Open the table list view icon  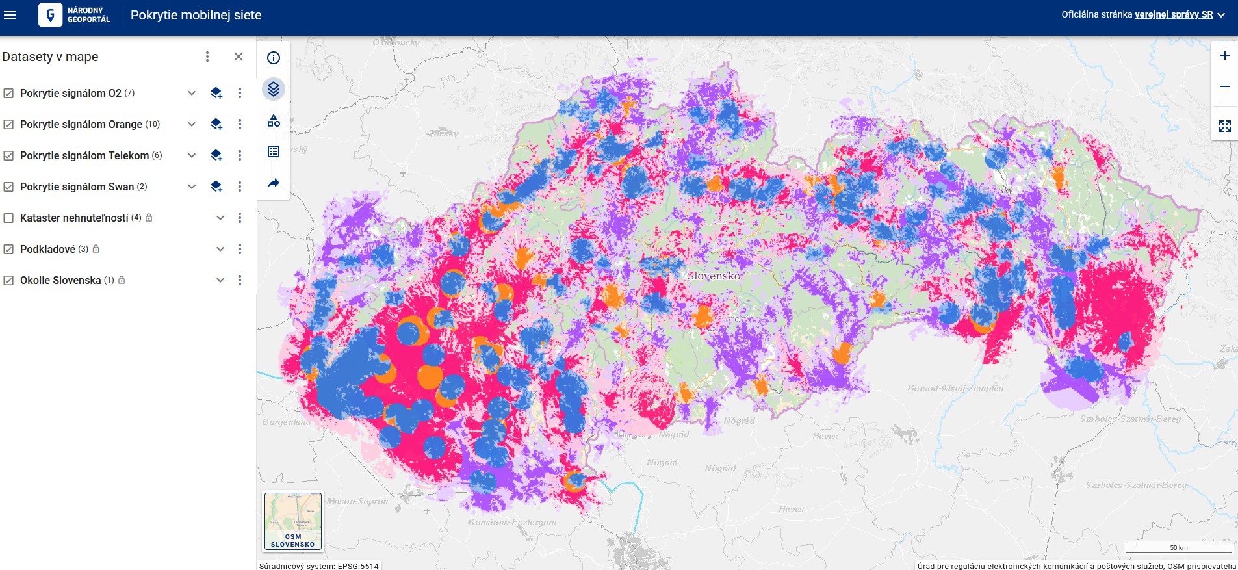(274, 151)
